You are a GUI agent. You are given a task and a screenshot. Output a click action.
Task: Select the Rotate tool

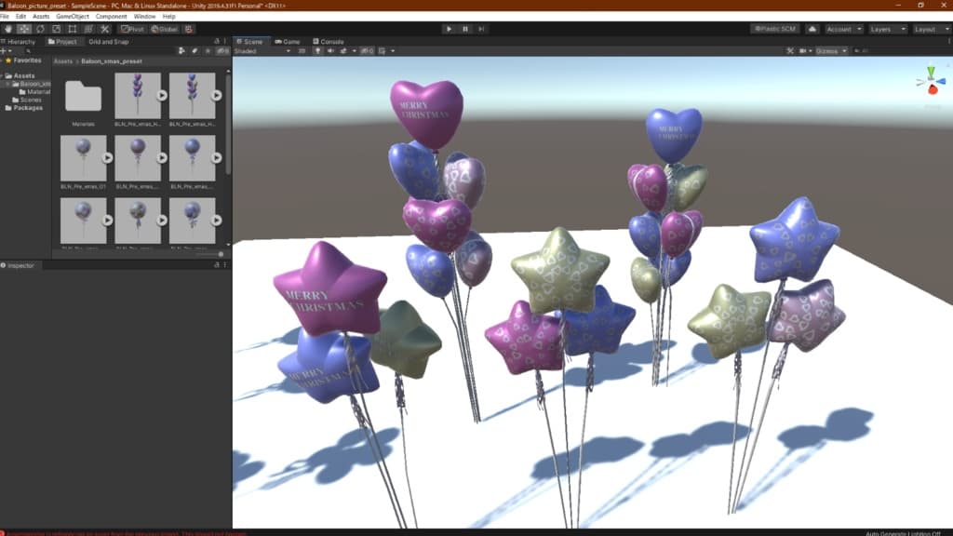pos(40,29)
